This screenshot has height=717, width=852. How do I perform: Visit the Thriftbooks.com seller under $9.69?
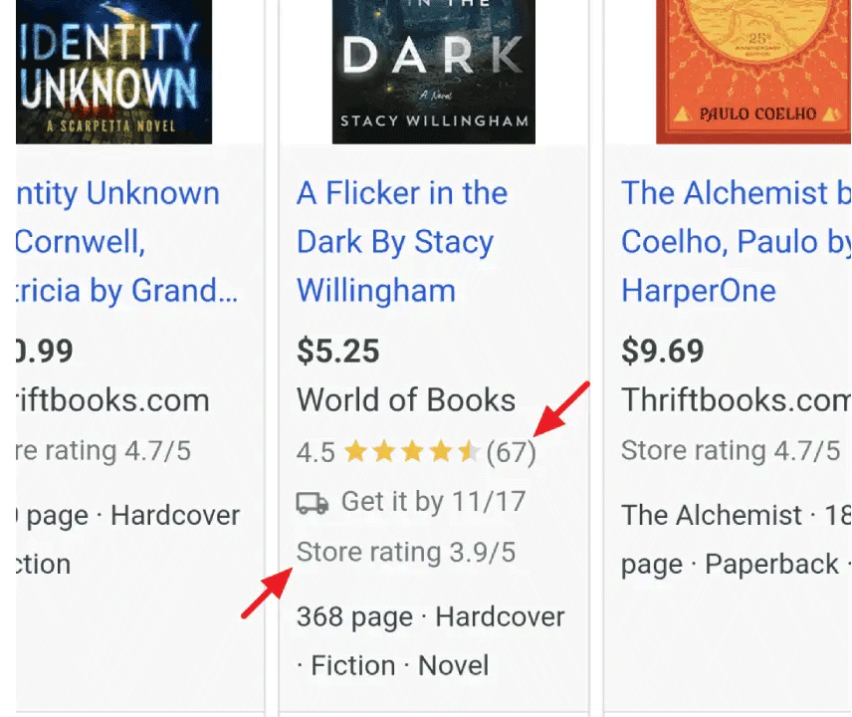pyautogui.click(x=736, y=400)
